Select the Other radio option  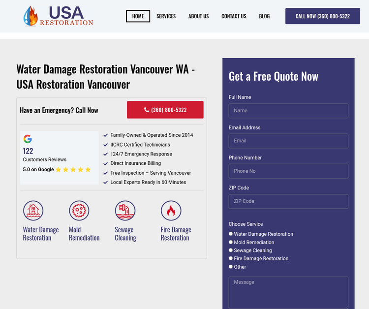tap(231, 267)
